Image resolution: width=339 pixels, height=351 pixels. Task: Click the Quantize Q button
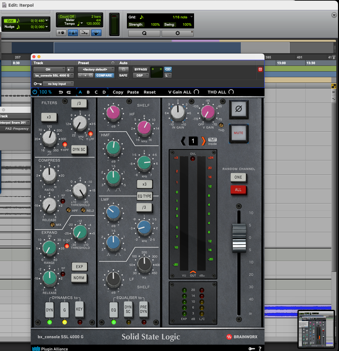(x=144, y=33)
